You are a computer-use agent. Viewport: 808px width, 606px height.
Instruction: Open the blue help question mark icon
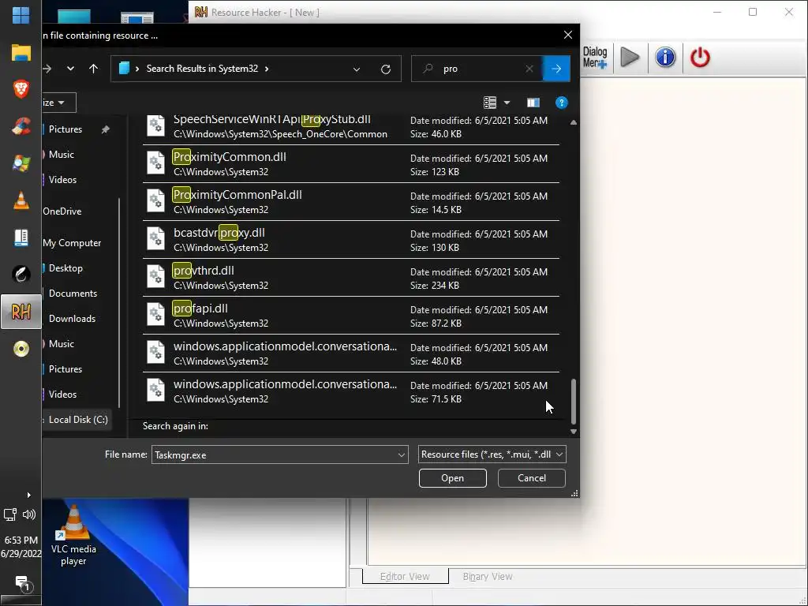(x=561, y=103)
